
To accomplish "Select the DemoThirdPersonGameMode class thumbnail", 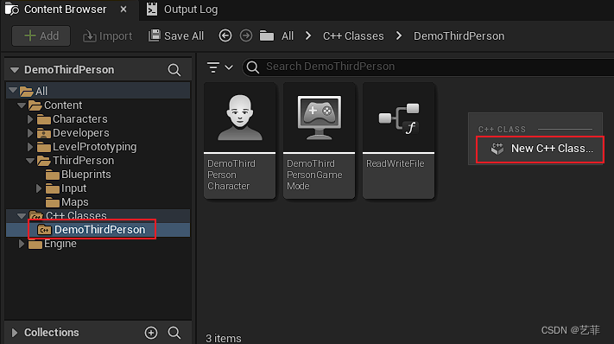I will pyautogui.click(x=320, y=140).
